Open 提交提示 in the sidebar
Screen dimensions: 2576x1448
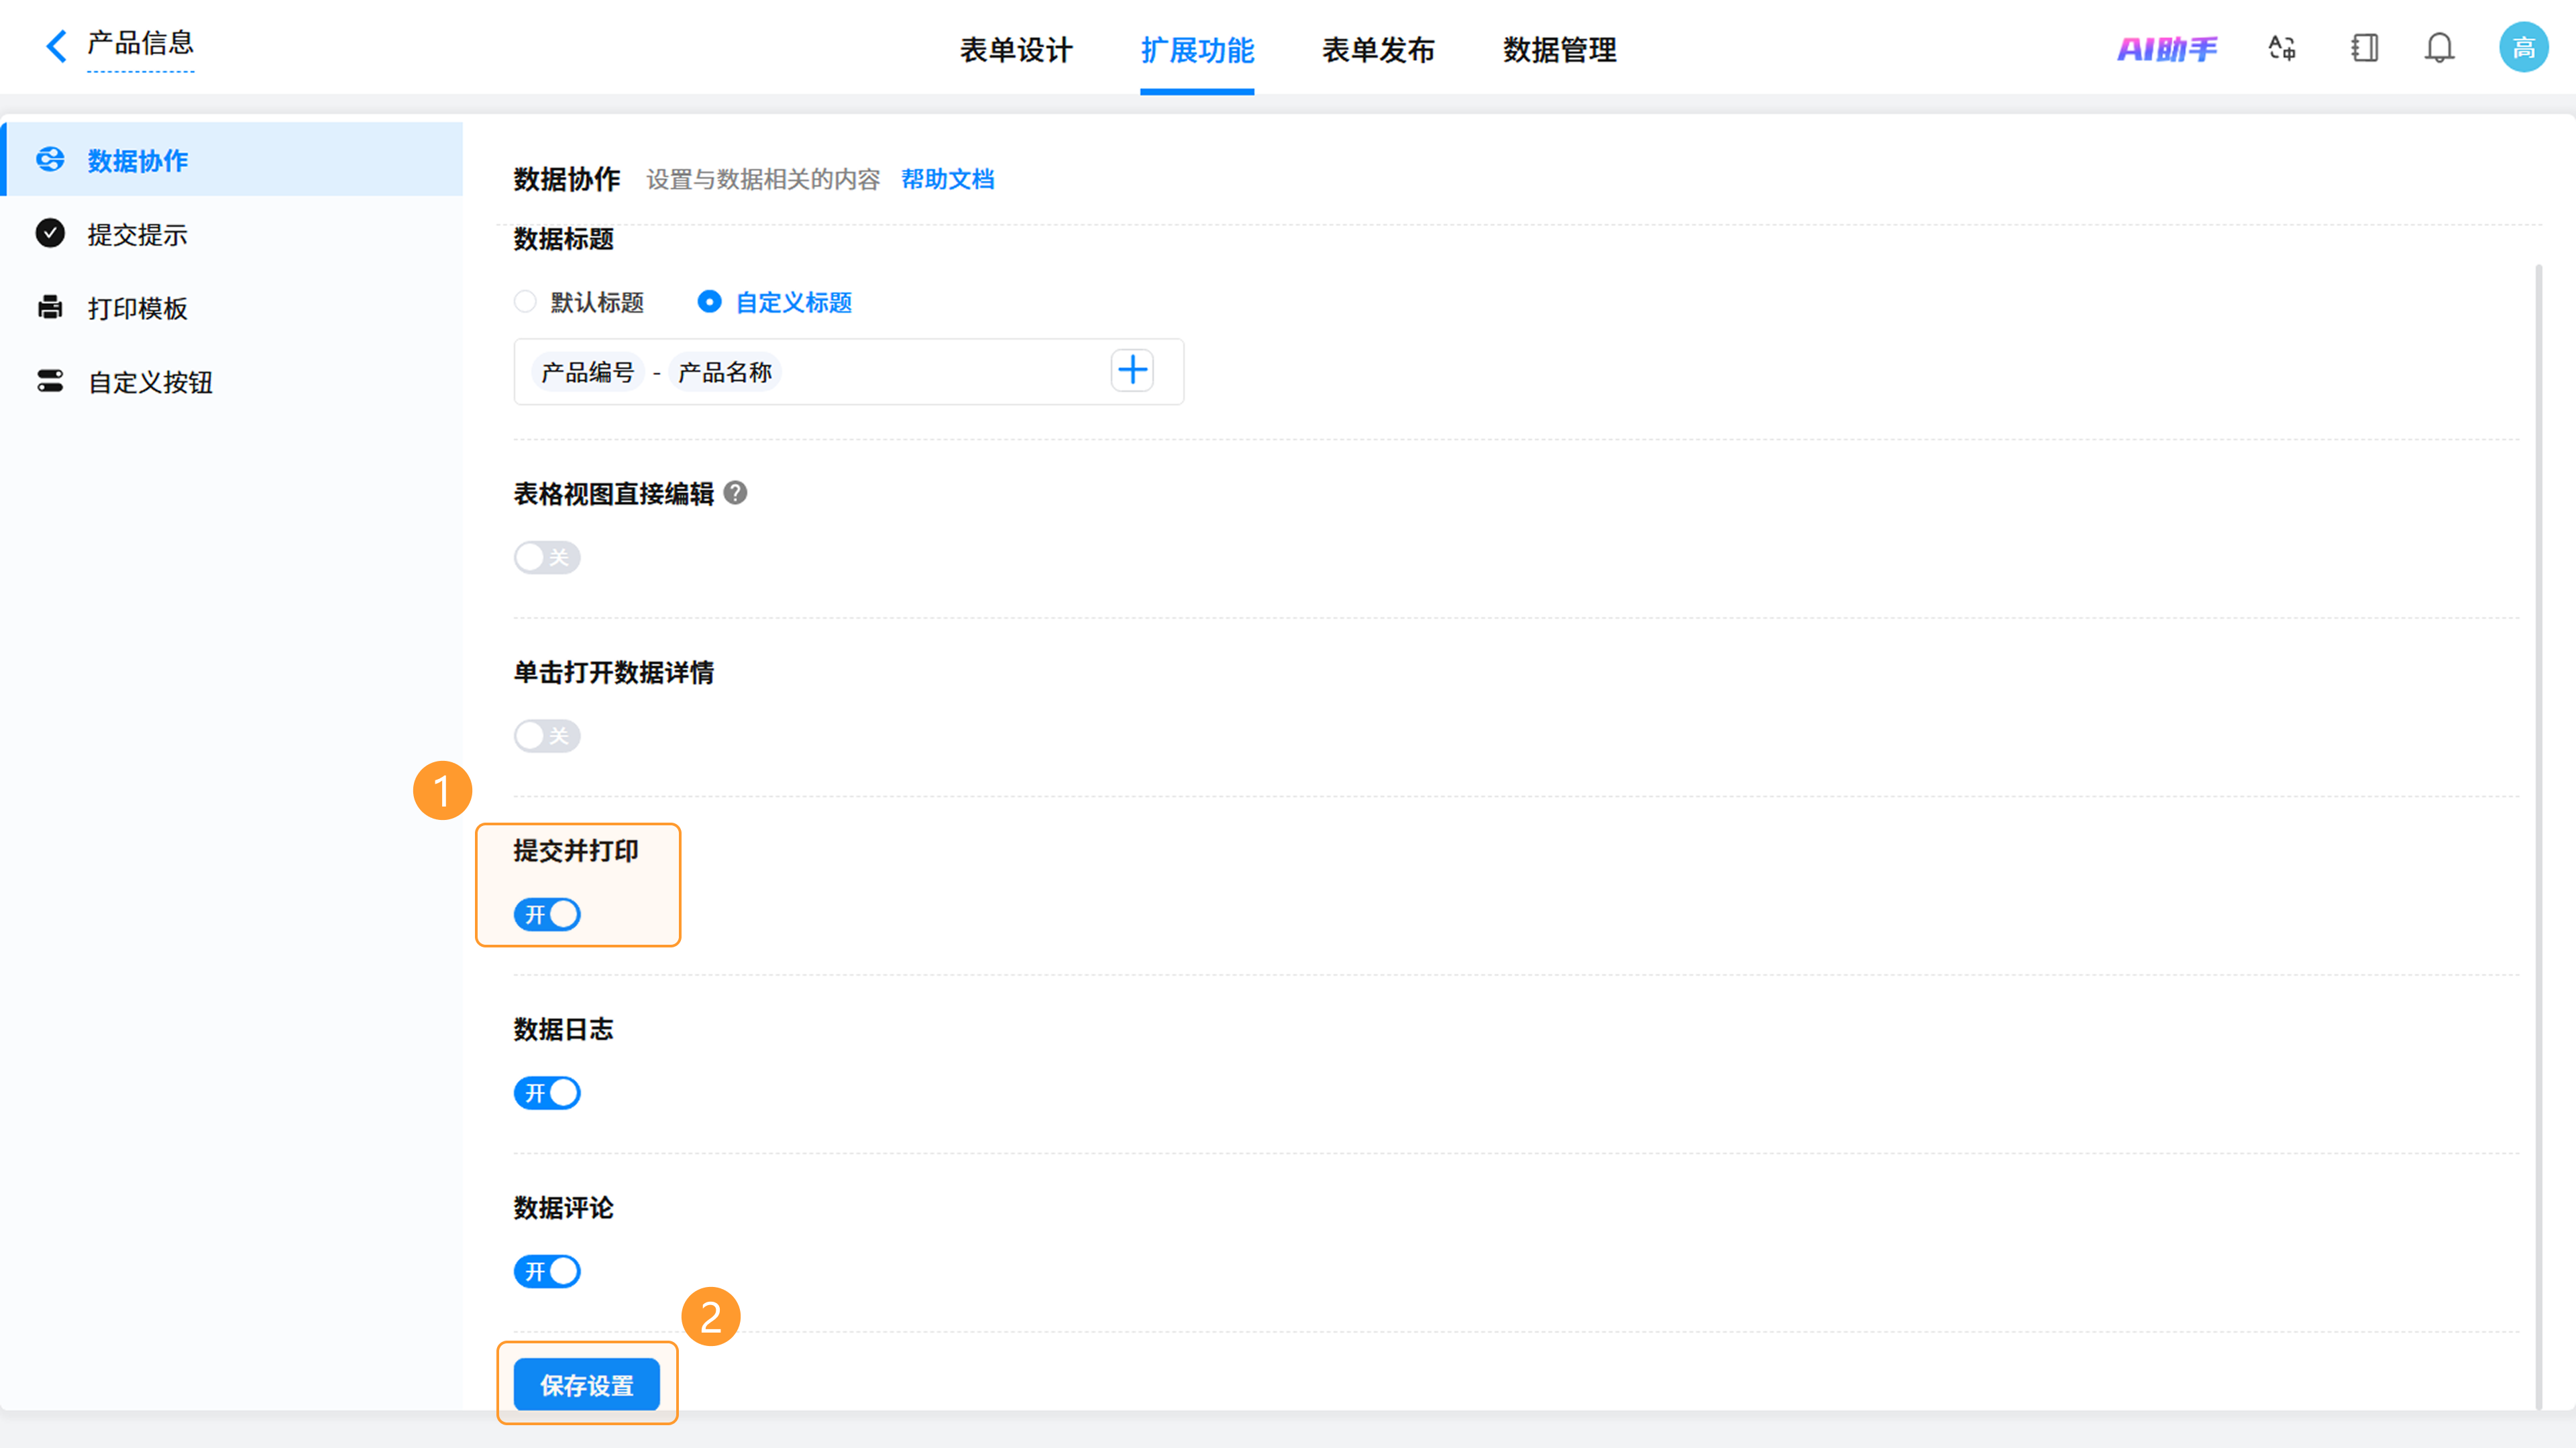[x=232, y=234]
